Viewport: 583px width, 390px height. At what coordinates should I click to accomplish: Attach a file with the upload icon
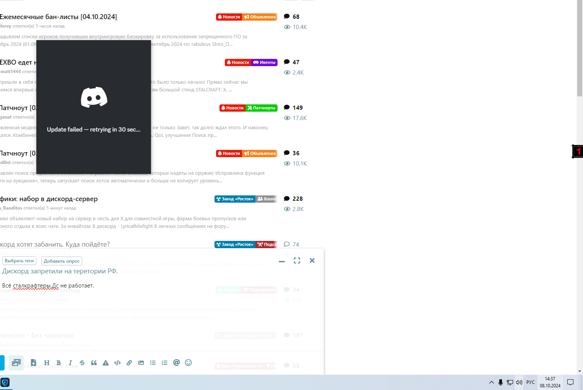pos(34,363)
